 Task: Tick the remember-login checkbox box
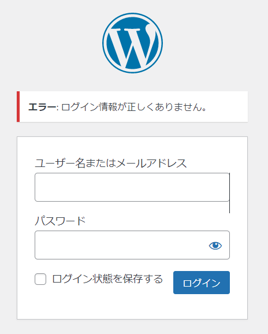[40, 279]
